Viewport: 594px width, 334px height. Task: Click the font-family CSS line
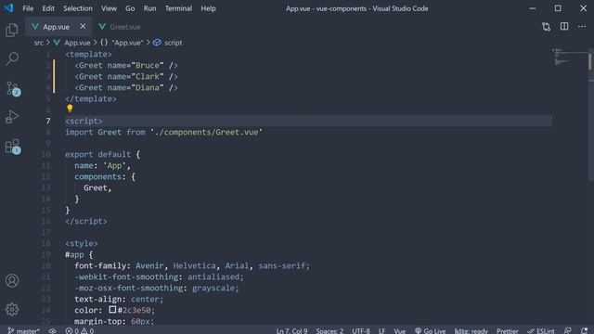click(192, 266)
